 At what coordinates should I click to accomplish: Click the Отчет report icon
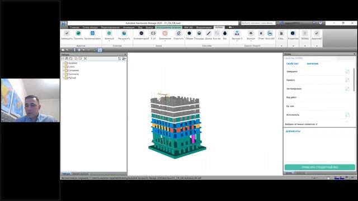(x=261, y=33)
